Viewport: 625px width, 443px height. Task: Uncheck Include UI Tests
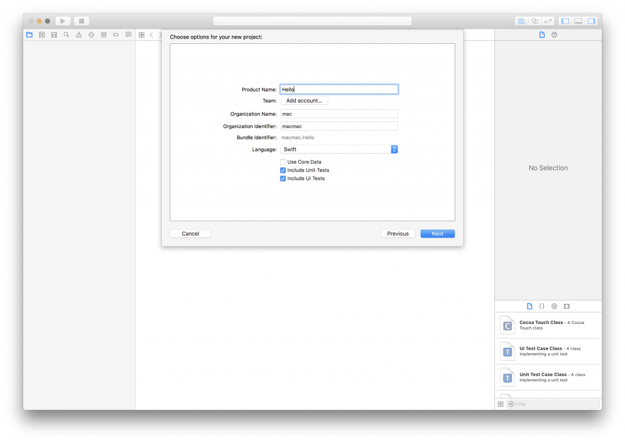pos(283,178)
